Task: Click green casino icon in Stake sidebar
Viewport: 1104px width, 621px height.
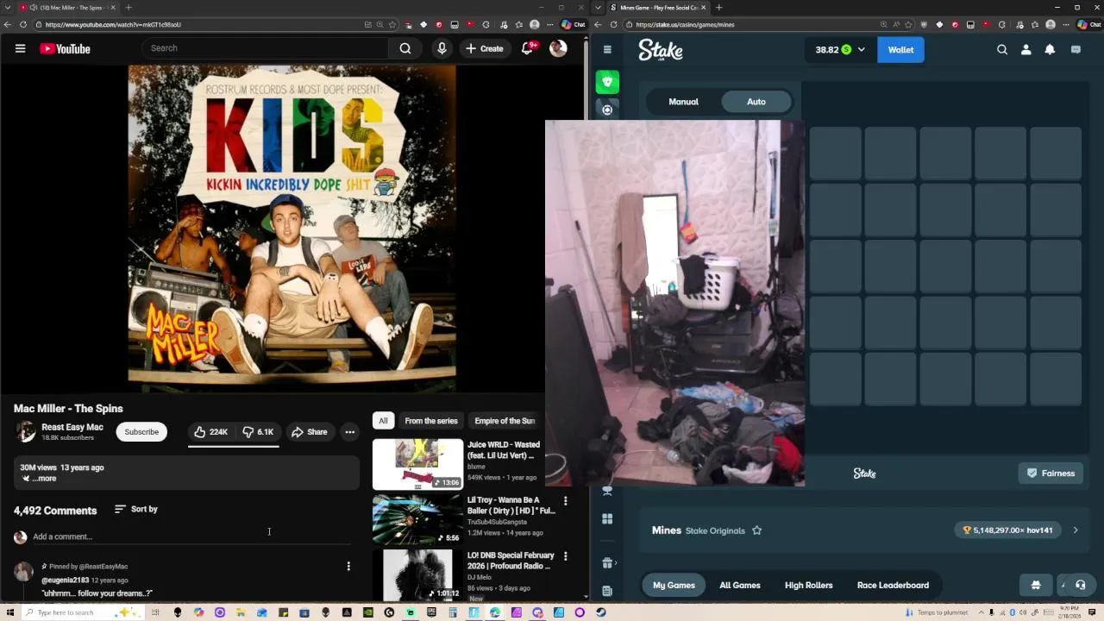Action: coord(607,82)
